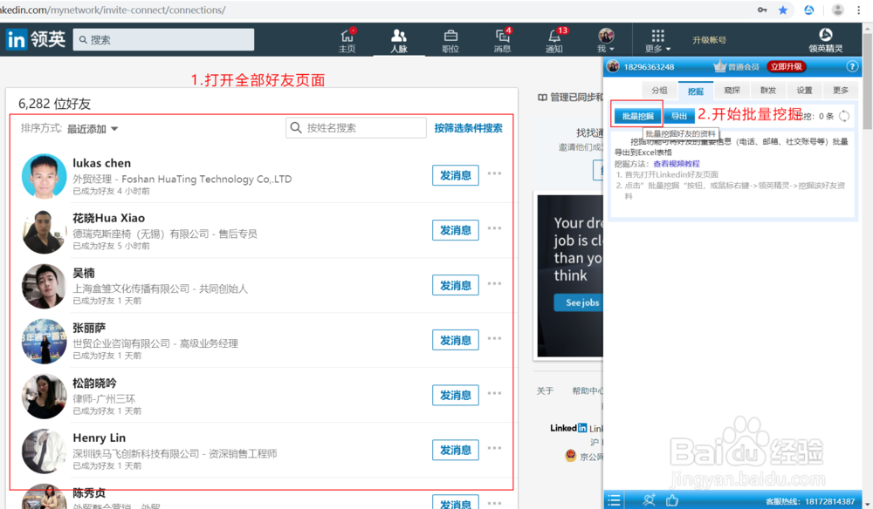Open the 排序方式 最近添加 sort dropdown
The width and height of the screenshot is (873, 509).
click(93, 128)
